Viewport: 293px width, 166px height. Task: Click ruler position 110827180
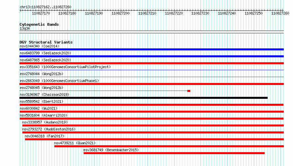click(67, 13)
